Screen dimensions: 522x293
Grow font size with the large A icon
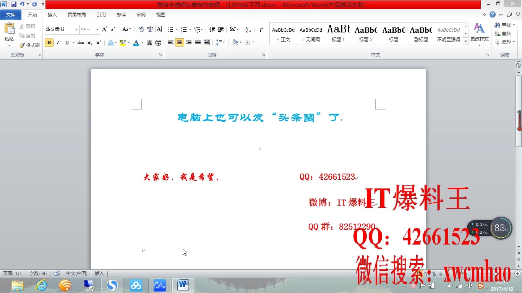click(104, 29)
